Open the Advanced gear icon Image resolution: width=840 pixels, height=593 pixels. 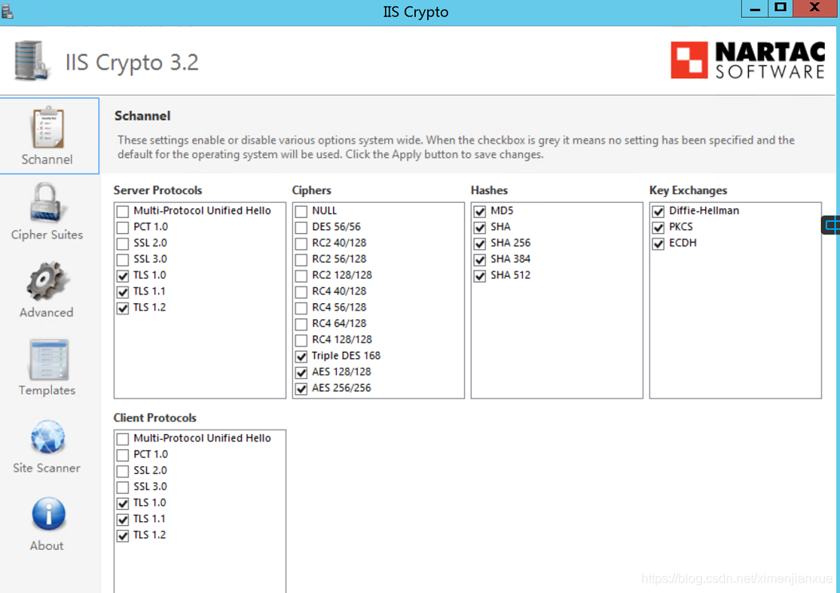[47, 281]
